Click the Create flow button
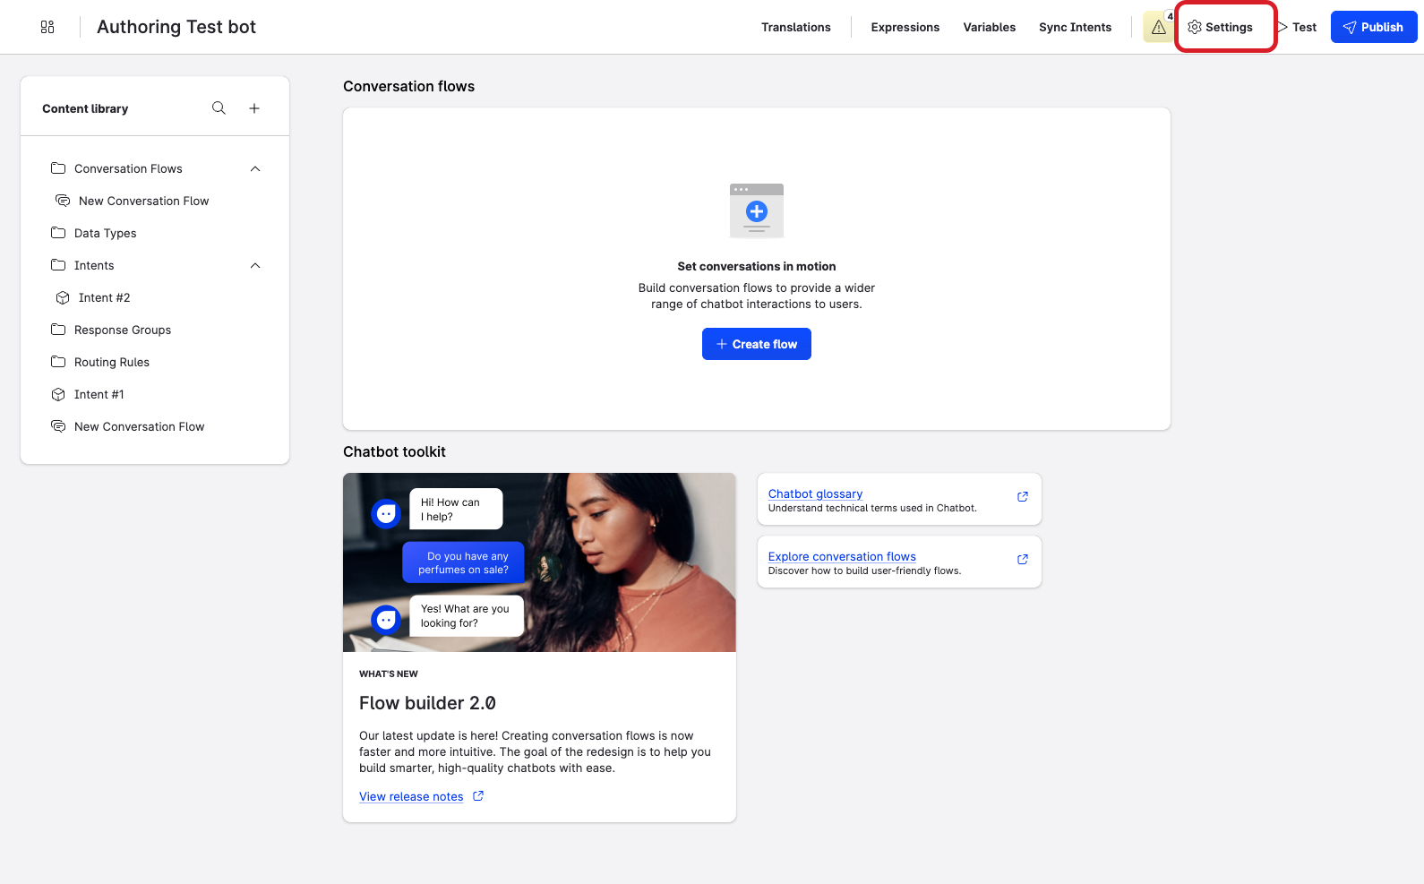Image resolution: width=1424 pixels, height=884 pixels. point(757,344)
